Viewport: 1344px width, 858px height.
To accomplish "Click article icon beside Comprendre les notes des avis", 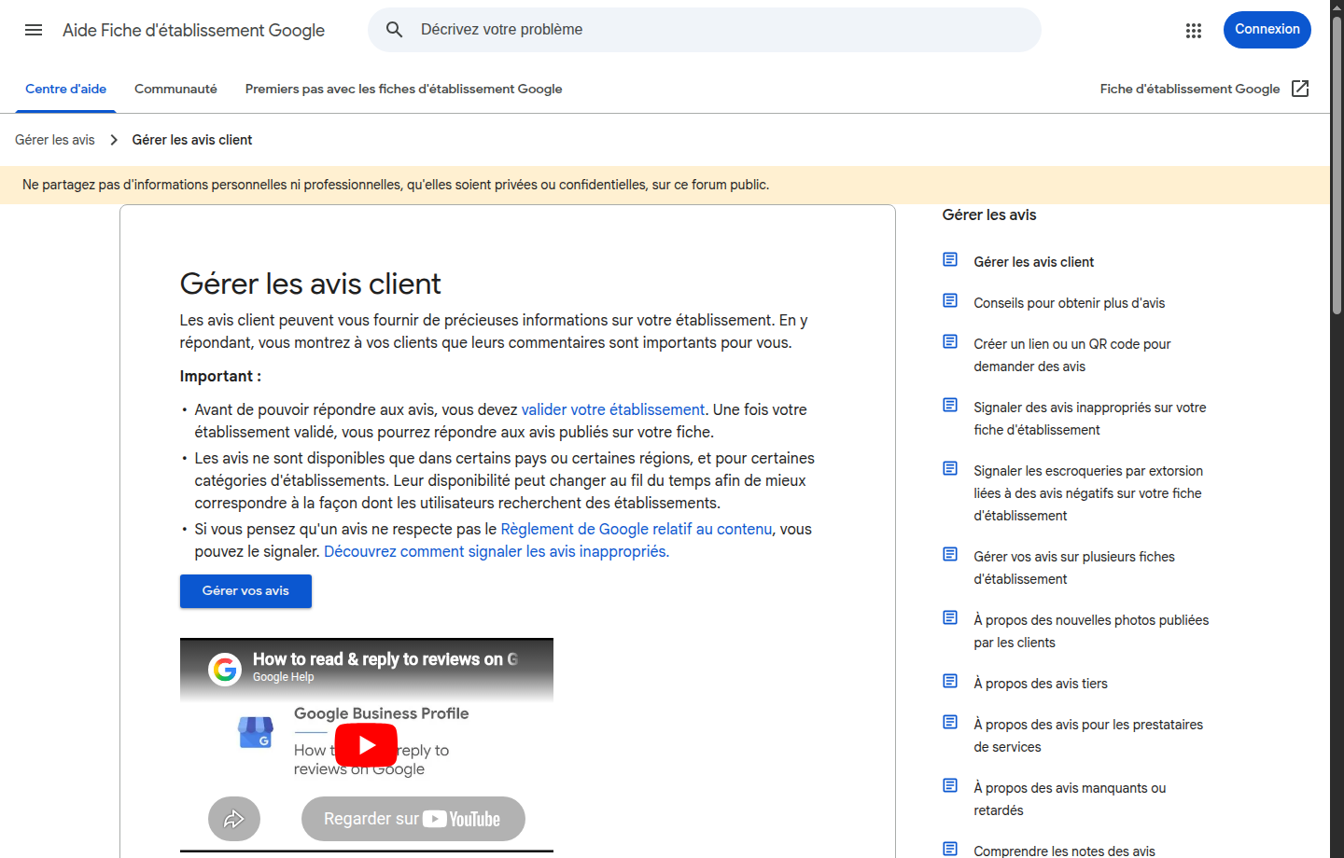I will pyautogui.click(x=950, y=849).
